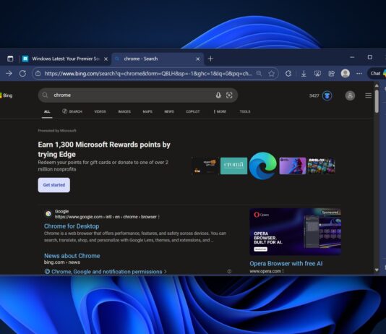Click the Get started button
Viewport: 386px width, 334px height.
[54, 185]
